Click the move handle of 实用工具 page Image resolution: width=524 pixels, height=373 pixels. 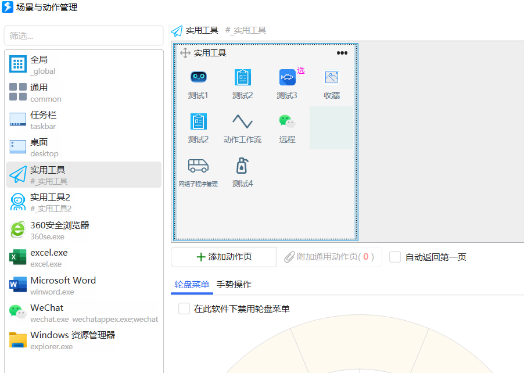pos(185,53)
